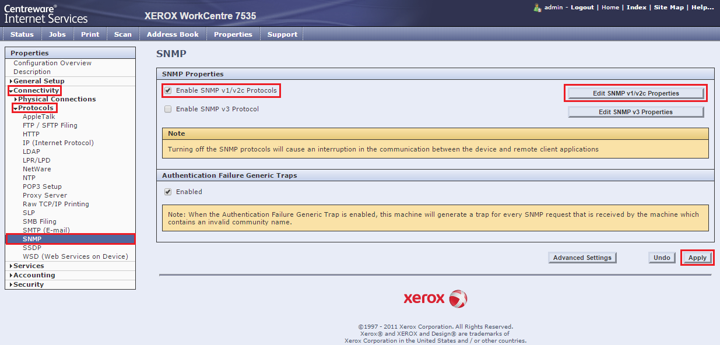This screenshot has width=720, height=345.
Task: Open the Site Map link
Action: coord(668,8)
